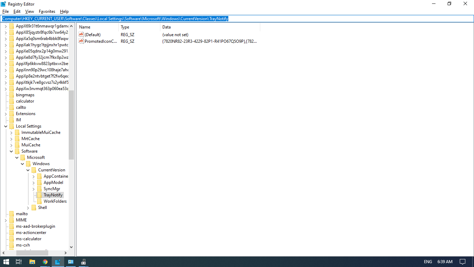
Task: Select the calculator folder icon
Action: coord(11,101)
